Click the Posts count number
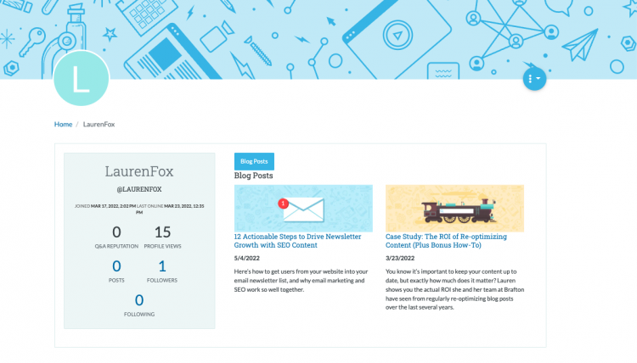The width and height of the screenshot is (637, 363). 116,266
